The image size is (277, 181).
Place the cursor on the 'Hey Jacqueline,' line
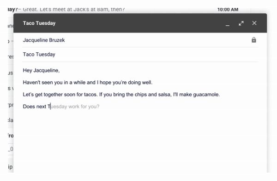(x=41, y=70)
